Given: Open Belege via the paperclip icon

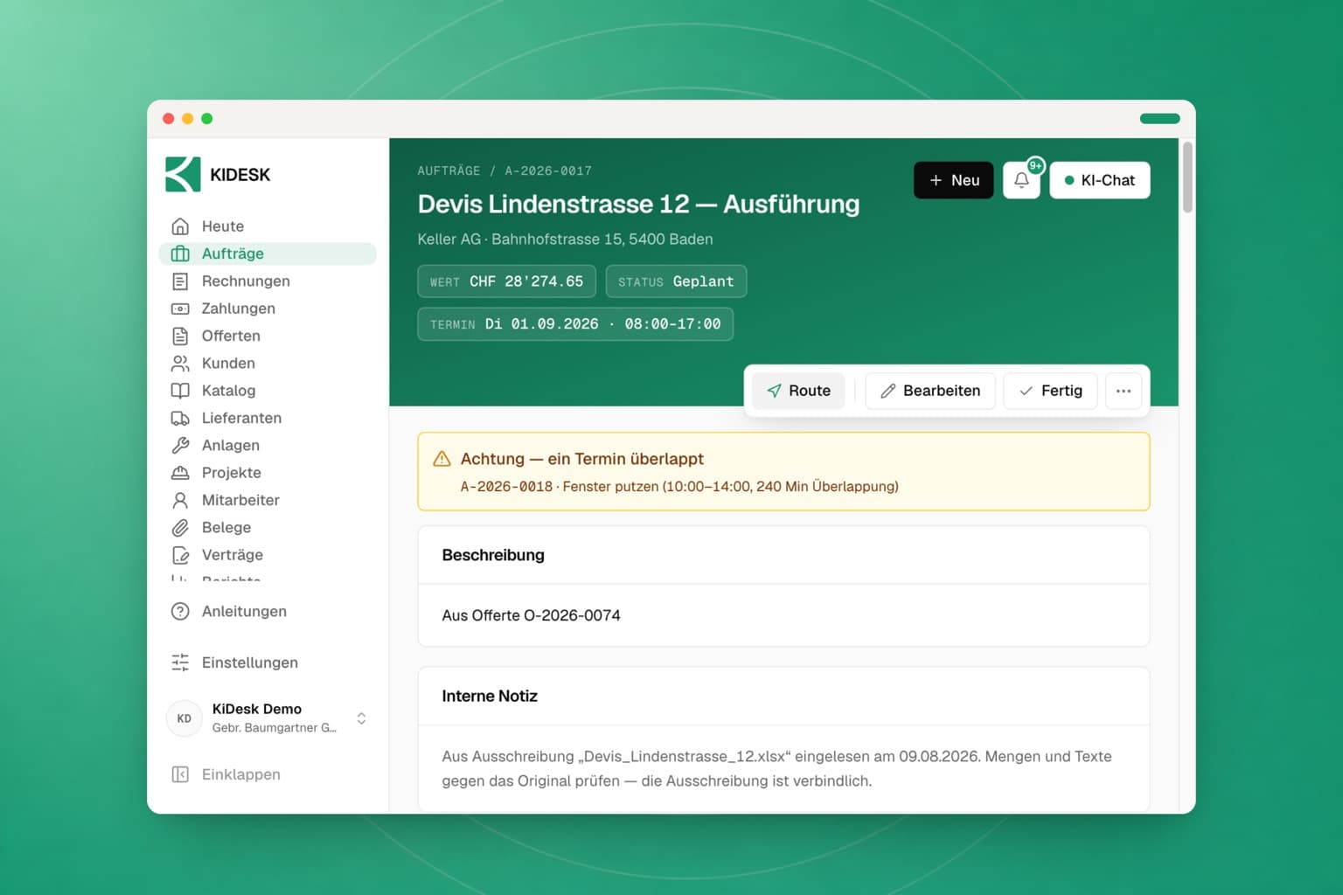Looking at the screenshot, I should [180, 527].
